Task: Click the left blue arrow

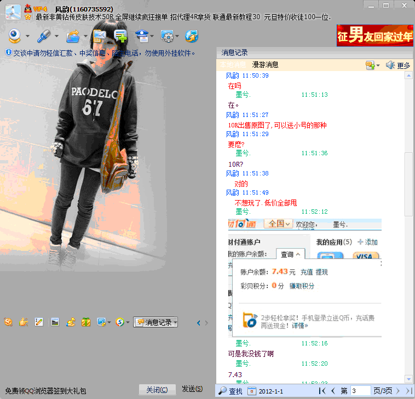Action: [199, 322]
